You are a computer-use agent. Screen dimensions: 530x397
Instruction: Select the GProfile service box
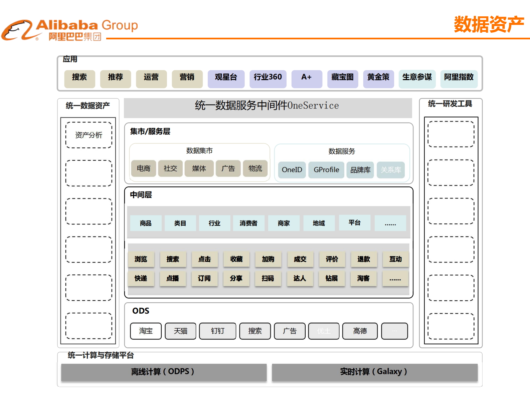326,170
